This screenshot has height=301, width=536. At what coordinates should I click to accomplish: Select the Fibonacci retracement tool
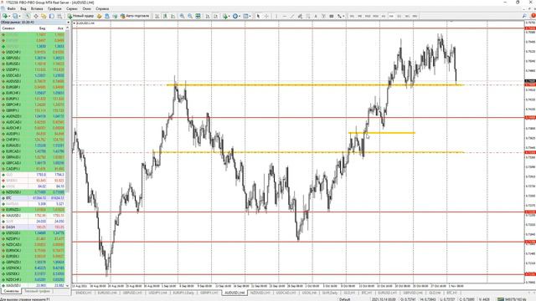tap(307, 16)
